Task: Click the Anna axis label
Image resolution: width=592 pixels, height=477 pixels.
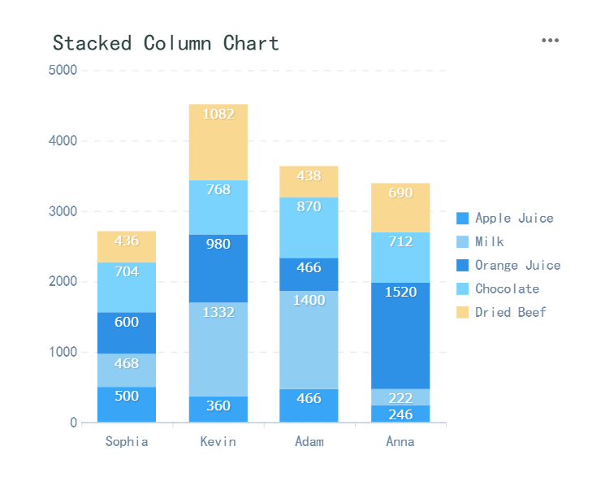Action: click(x=400, y=442)
